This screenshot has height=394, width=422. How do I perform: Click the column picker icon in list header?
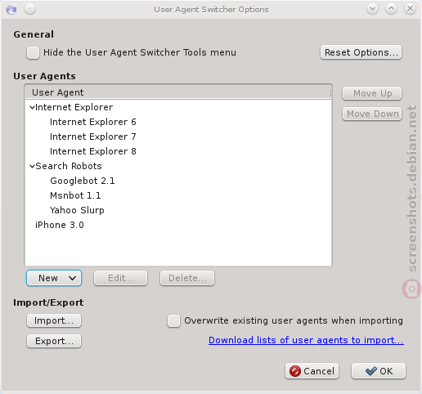(x=330, y=92)
